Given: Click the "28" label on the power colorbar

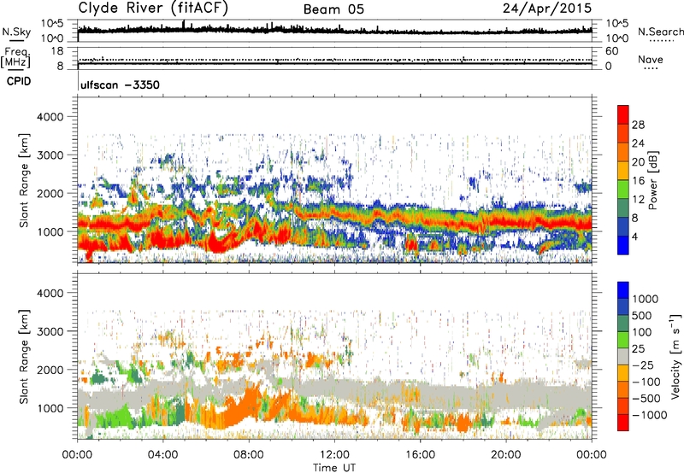Looking at the screenshot, I should click(x=638, y=125).
